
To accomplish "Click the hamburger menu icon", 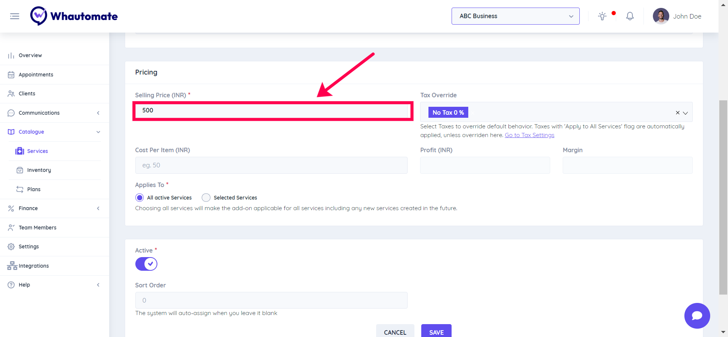I will (x=14, y=16).
